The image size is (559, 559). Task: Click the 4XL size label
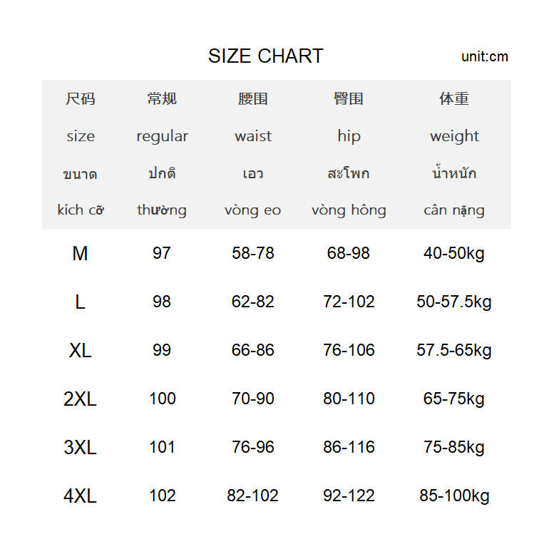coord(80,496)
